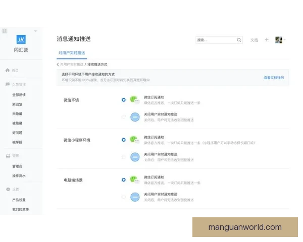The height and width of the screenshot is (242, 303).
Task: Select 关闭用户实时通知推送 for 电脑端场景
Action: pyautogui.click(x=124, y=197)
